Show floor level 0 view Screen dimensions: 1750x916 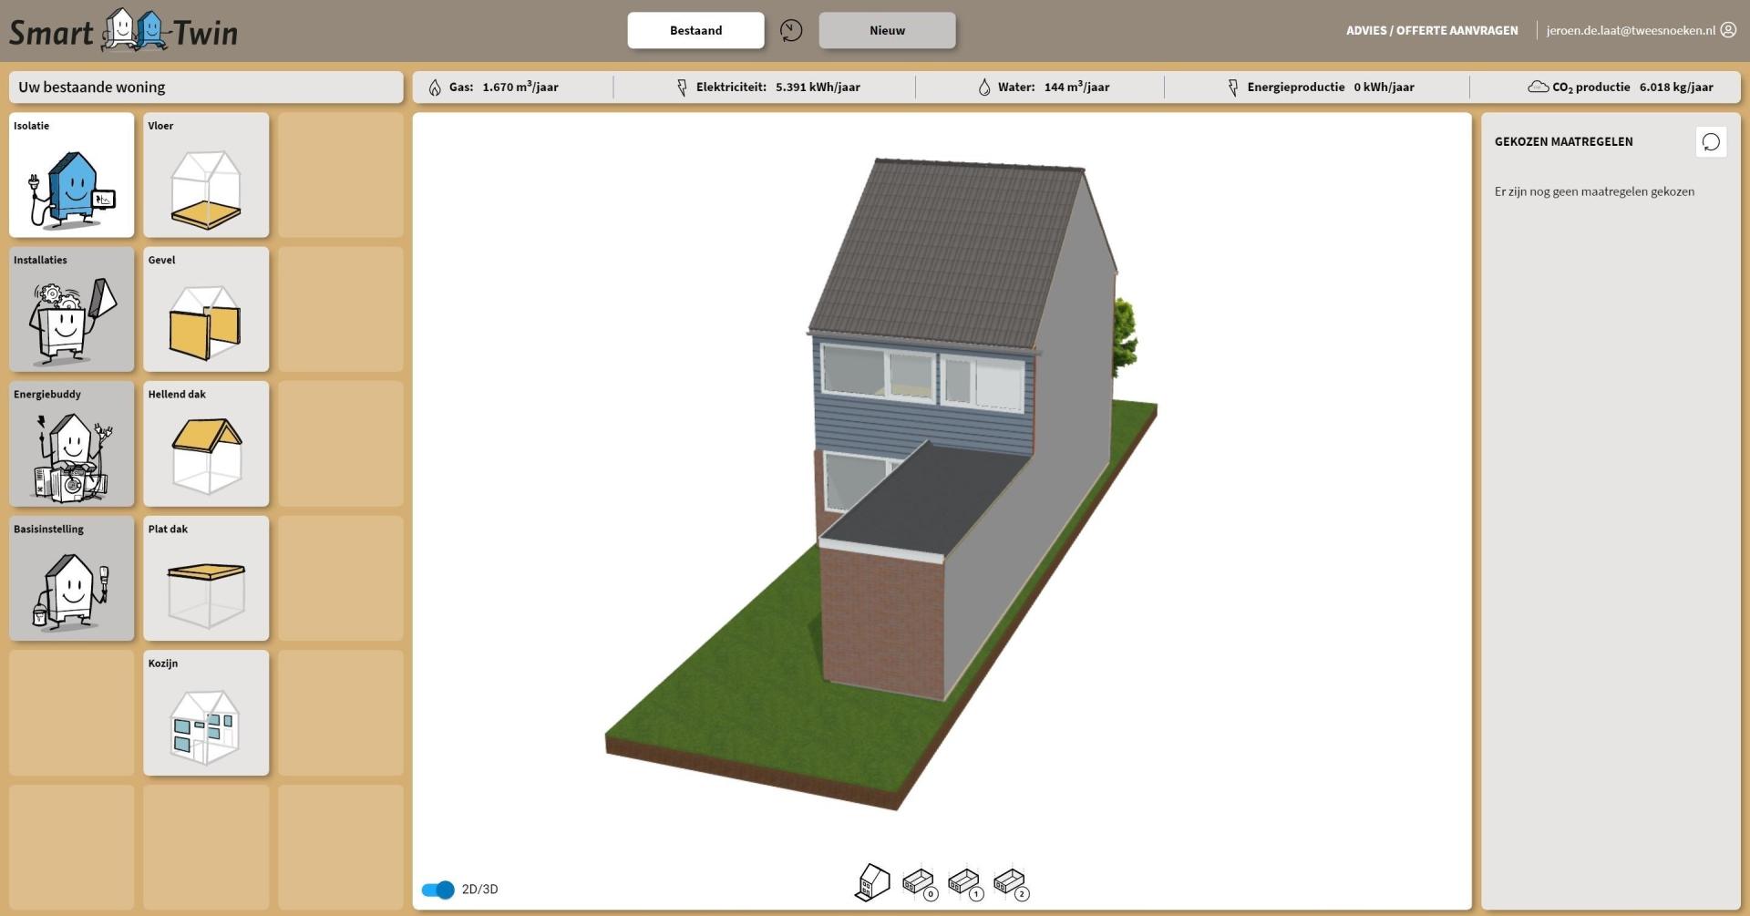919,882
